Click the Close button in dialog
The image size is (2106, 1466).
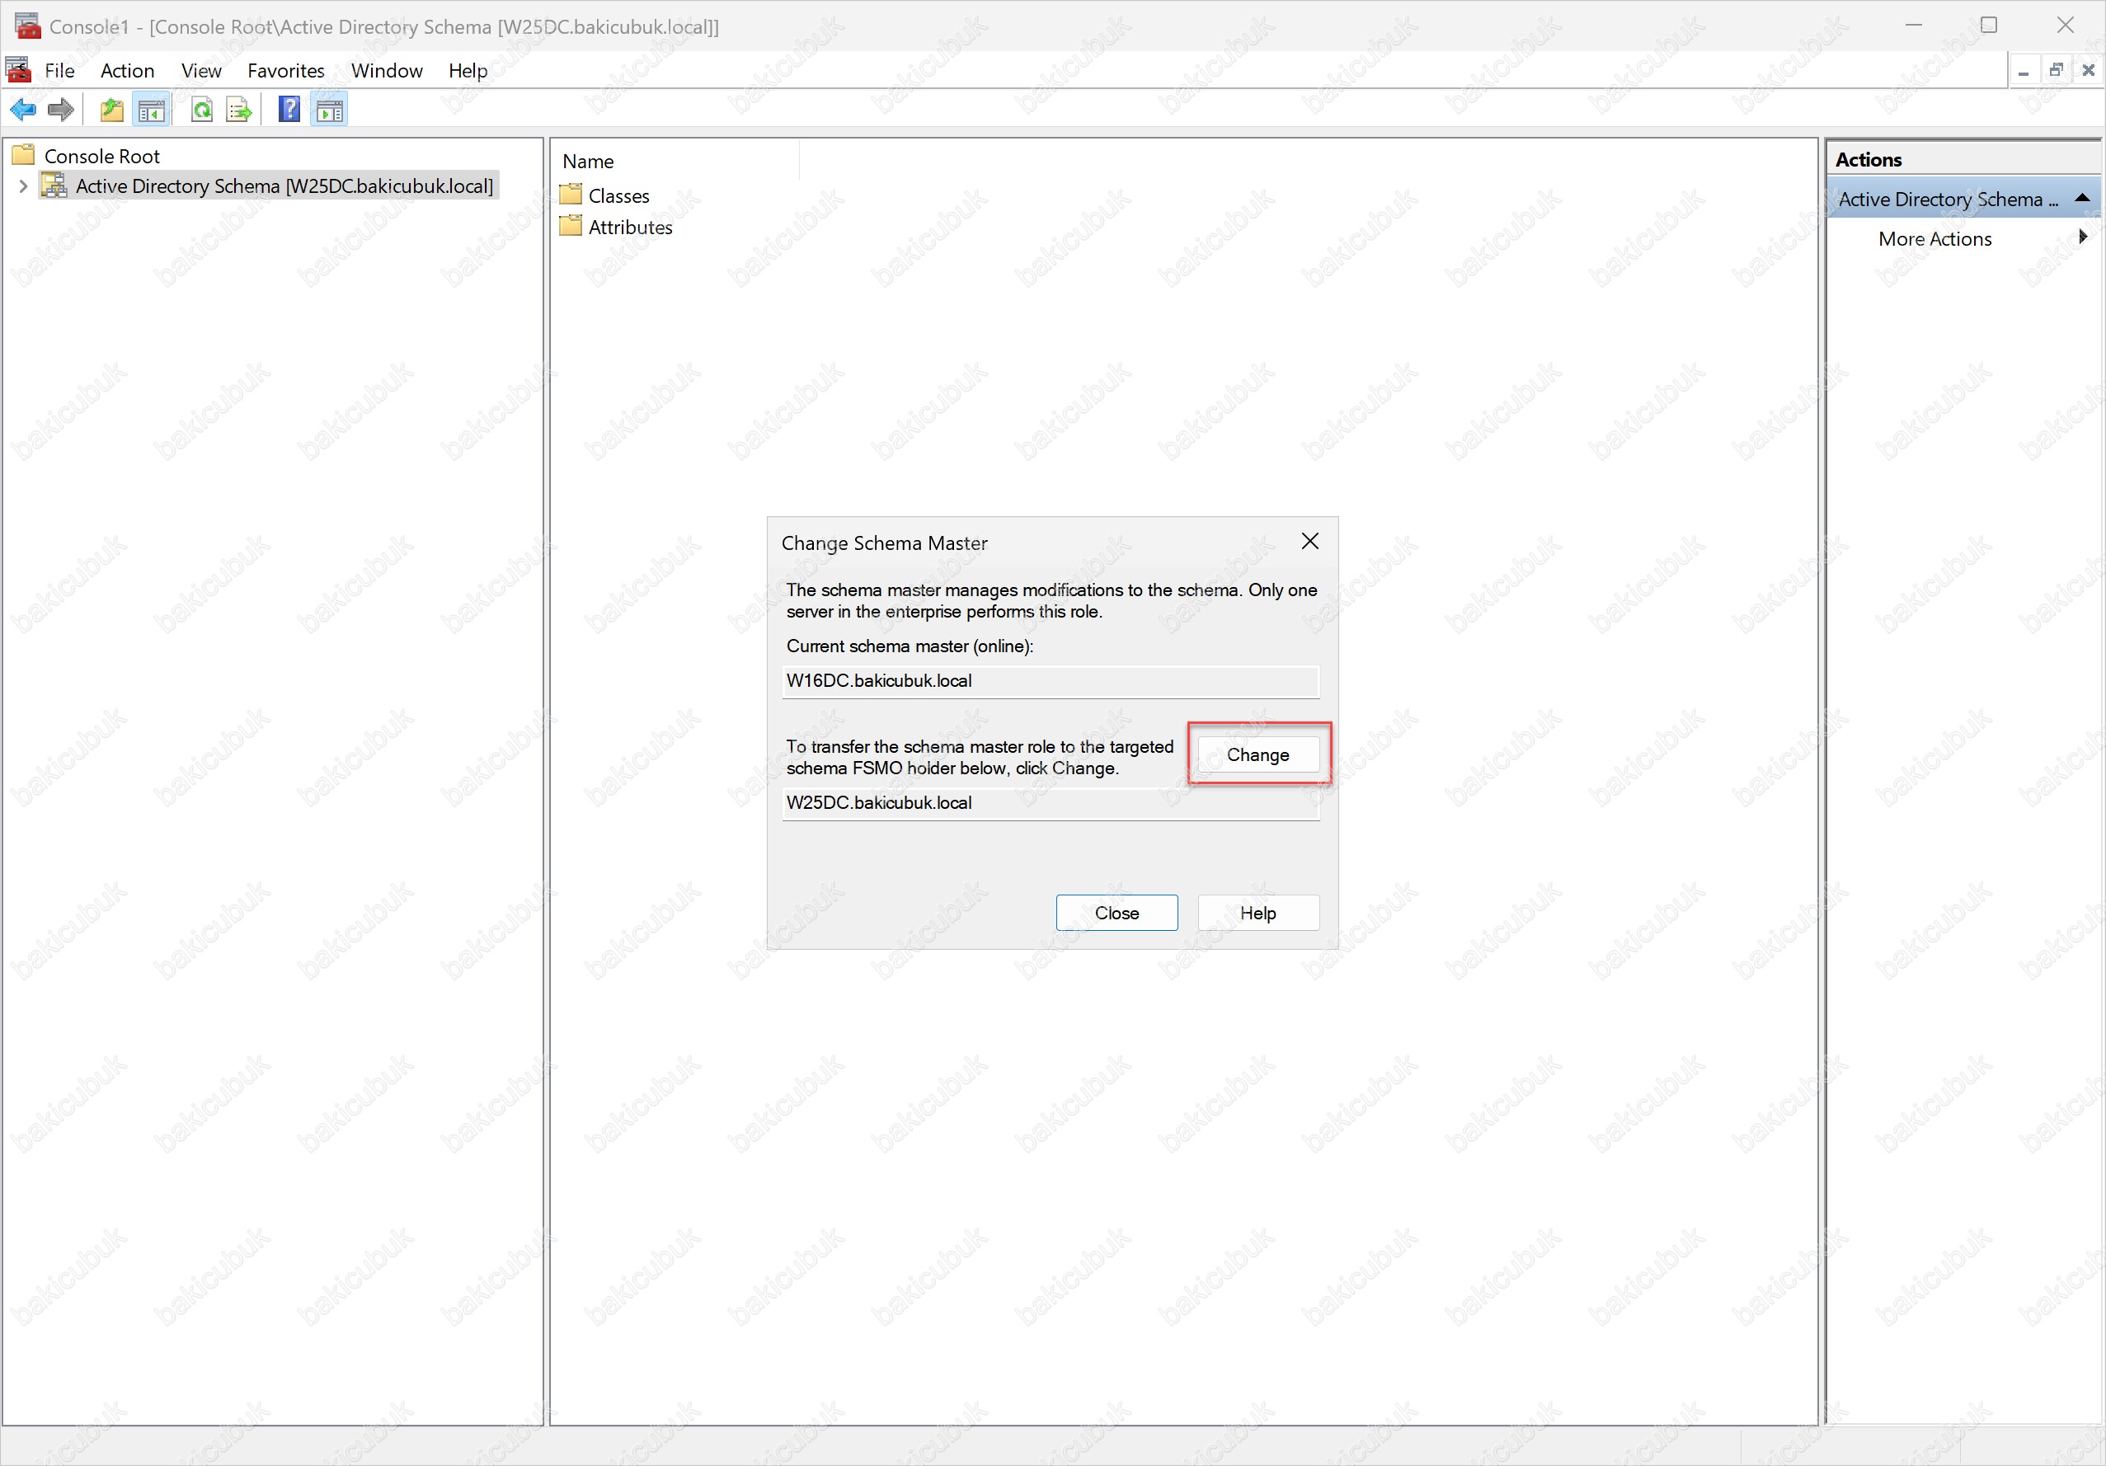[x=1116, y=912]
